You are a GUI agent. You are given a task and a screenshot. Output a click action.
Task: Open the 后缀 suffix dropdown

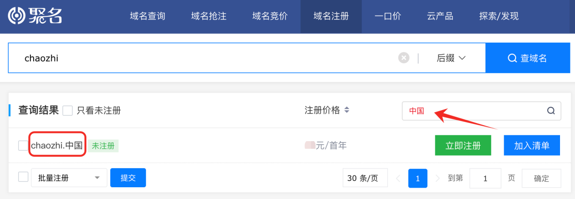tap(451, 58)
